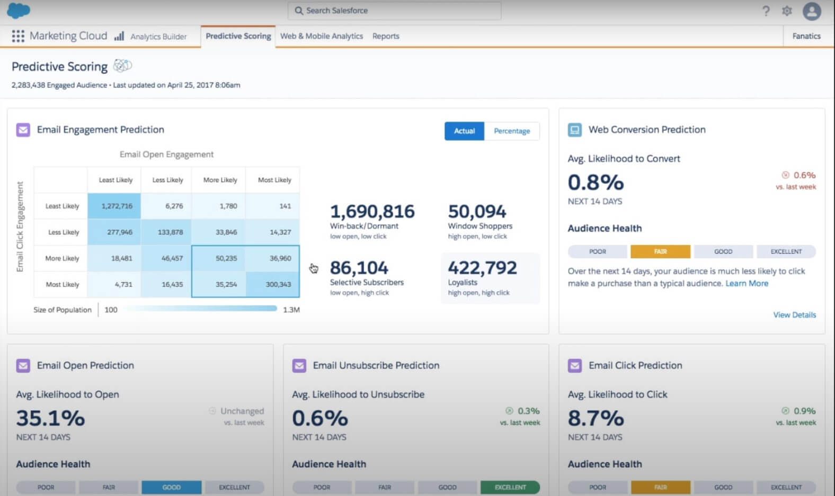Follow the Learn More link
The width and height of the screenshot is (835, 496).
(x=747, y=283)
